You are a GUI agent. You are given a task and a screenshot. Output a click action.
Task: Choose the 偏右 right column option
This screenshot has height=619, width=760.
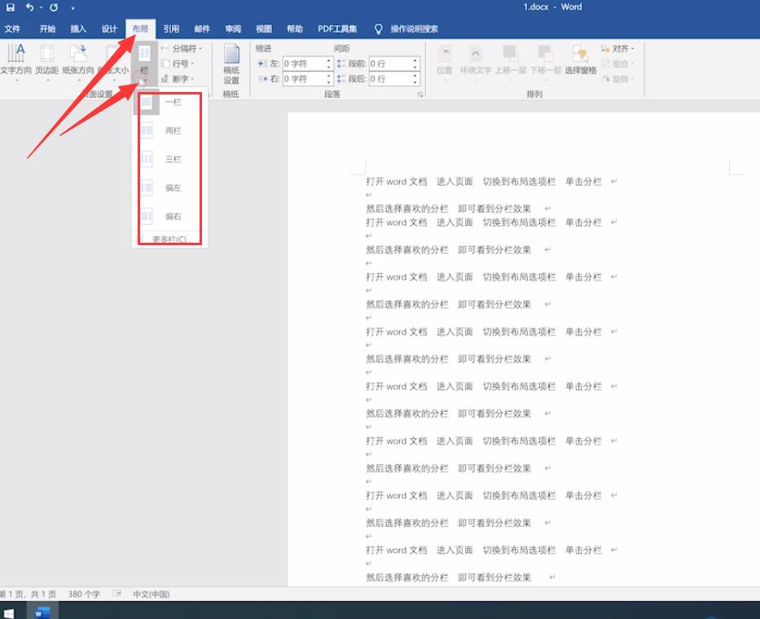[x=169, y=216]
